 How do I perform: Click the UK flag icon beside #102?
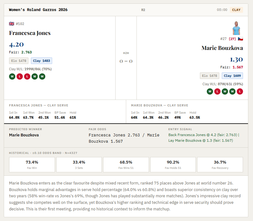(x=12, y=24)
